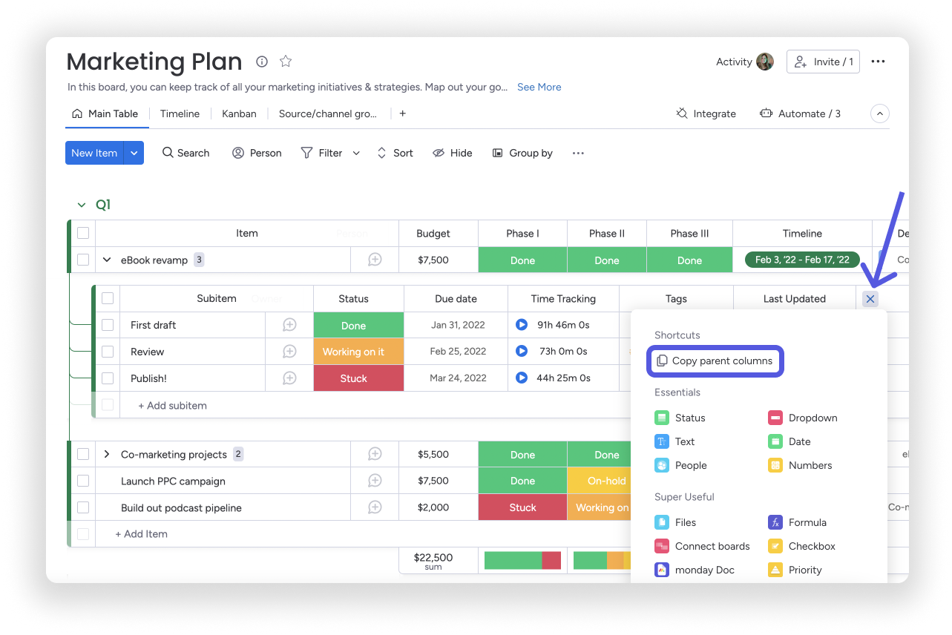The width and height of the screenshot is (952, 635).
Task: Switch to the Kanban tab
Action: tap(239, 113)
